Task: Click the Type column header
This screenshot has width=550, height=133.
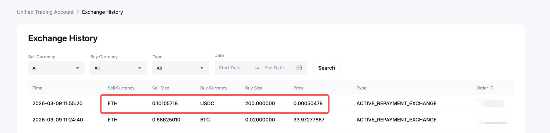Action: coord(361,88)
